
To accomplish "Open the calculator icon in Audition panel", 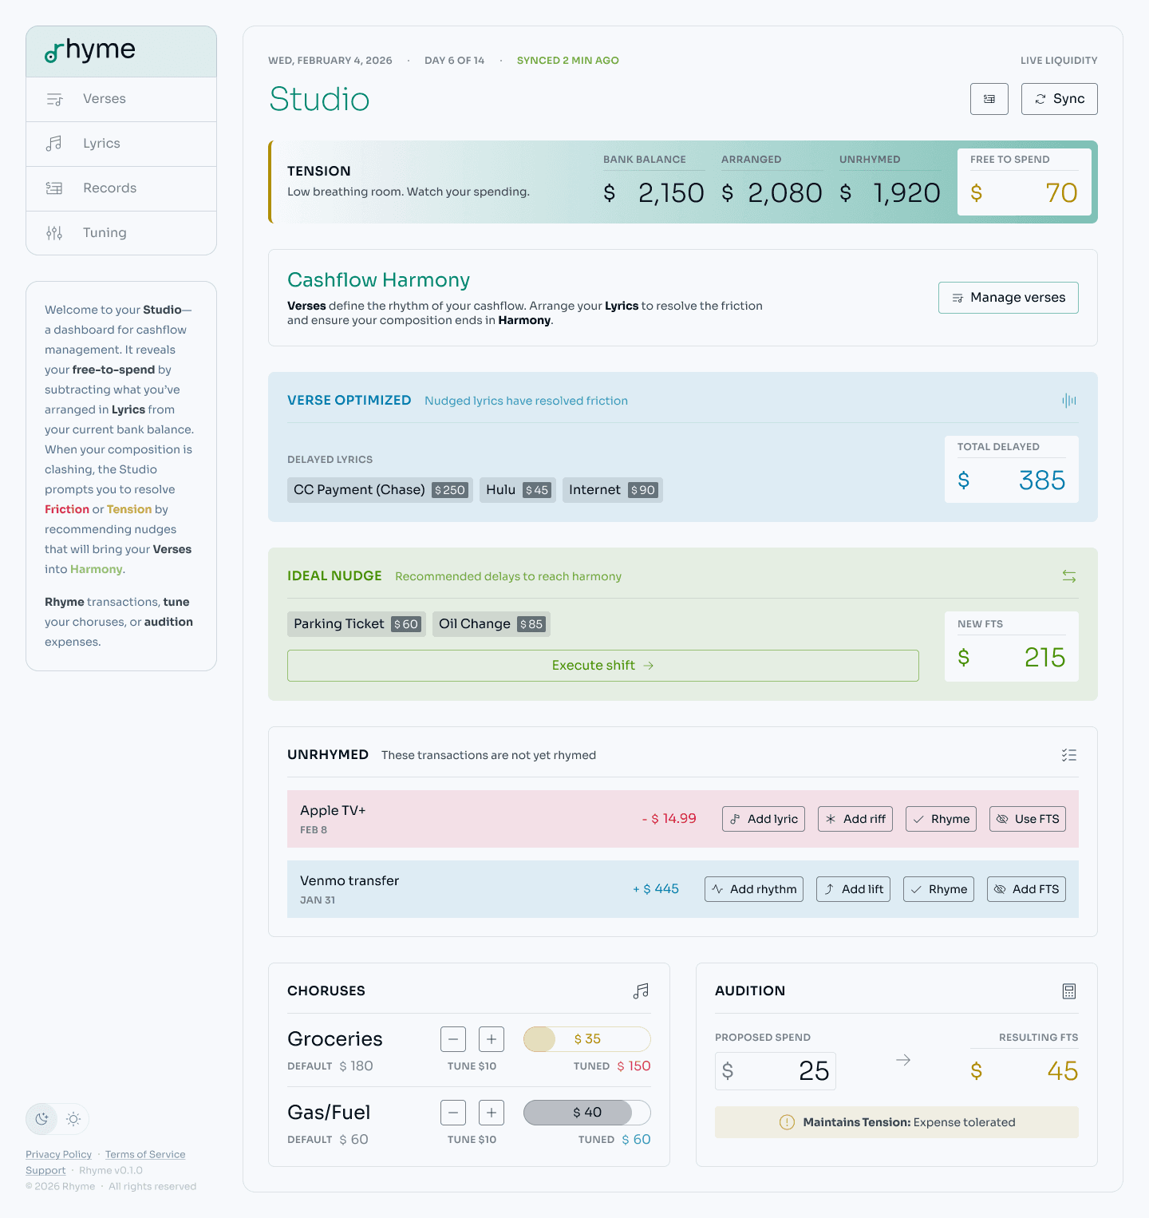I will [1069, 991].
